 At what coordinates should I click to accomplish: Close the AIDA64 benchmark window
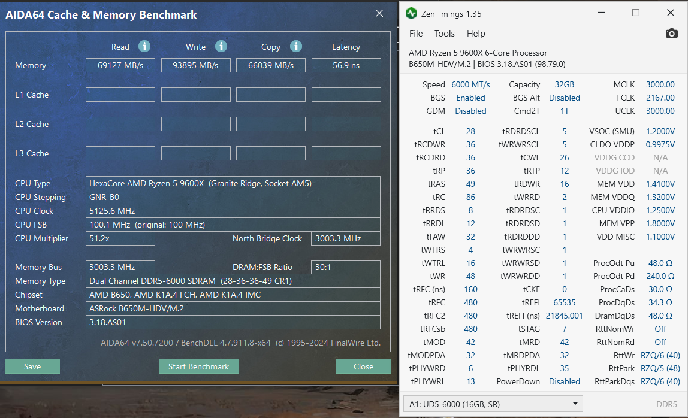coord(379,14)
